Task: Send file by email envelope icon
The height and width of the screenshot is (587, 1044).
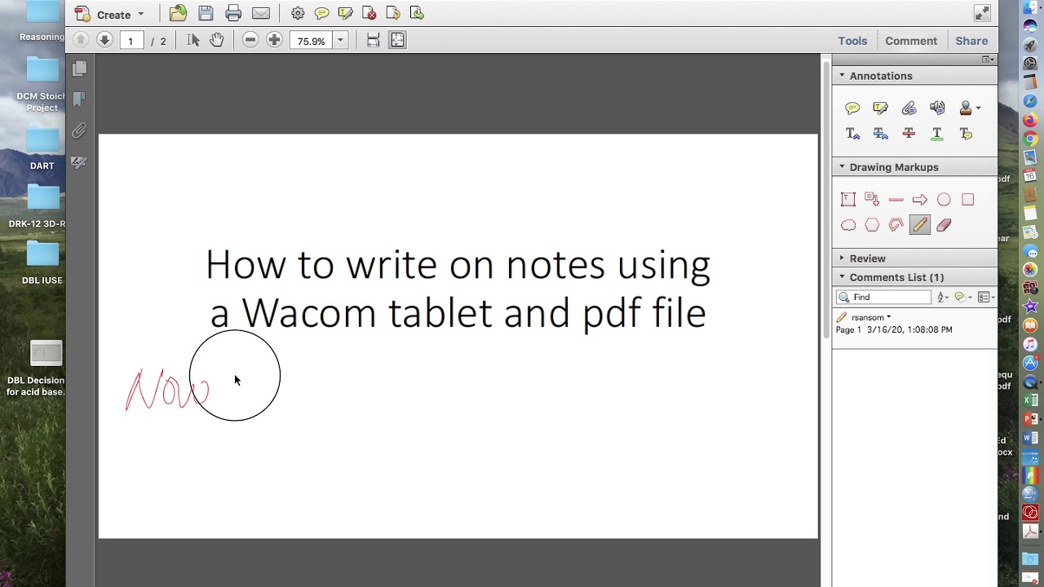Action: 261,13
